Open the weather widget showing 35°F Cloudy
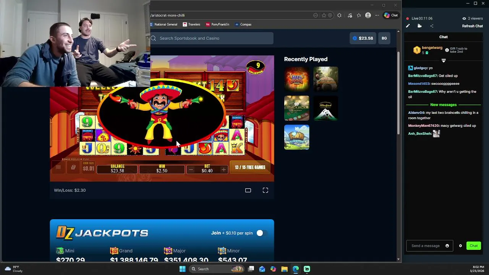Image resolution: width=489 pixels, height=275 pixels. [x=14, y=269]
